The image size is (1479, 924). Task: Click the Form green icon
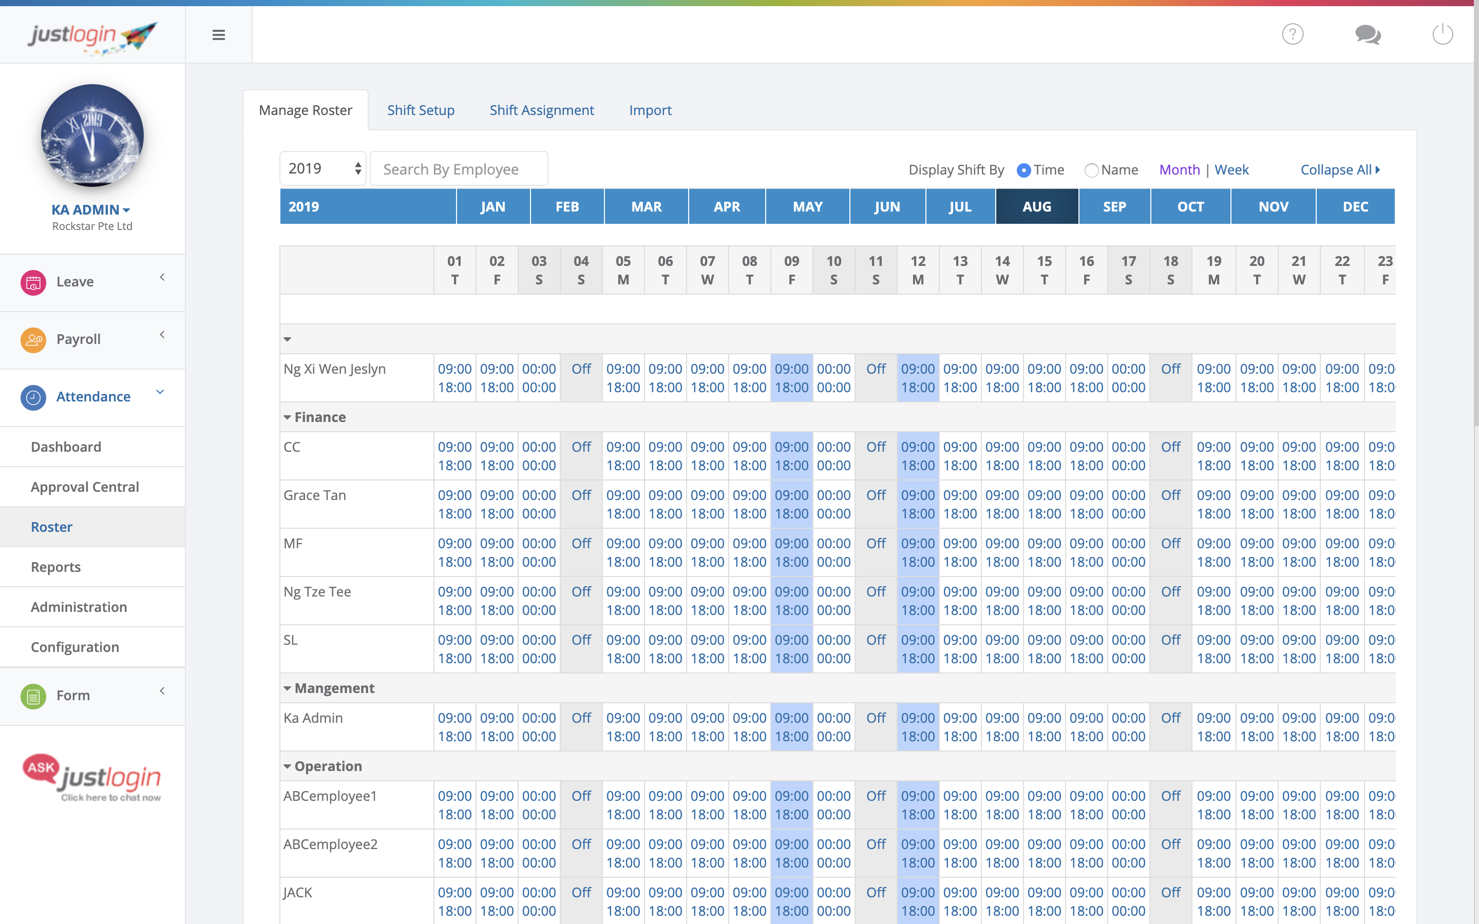click(x=33, y=696)
